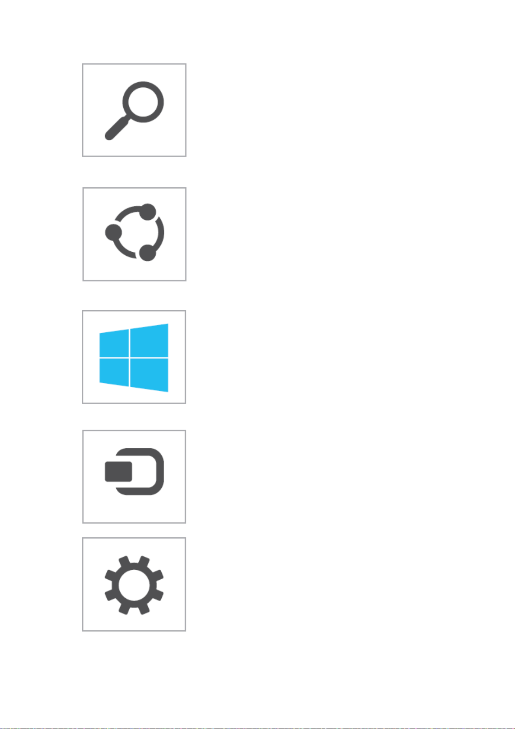Tap the top charm showing a magnifying glass
This screenshot has width=515, height=729.
point(134,110)
